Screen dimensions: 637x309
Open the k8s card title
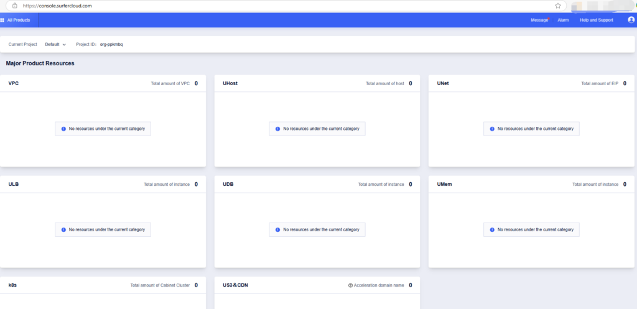pyautogui.click(x=12, y=285)
